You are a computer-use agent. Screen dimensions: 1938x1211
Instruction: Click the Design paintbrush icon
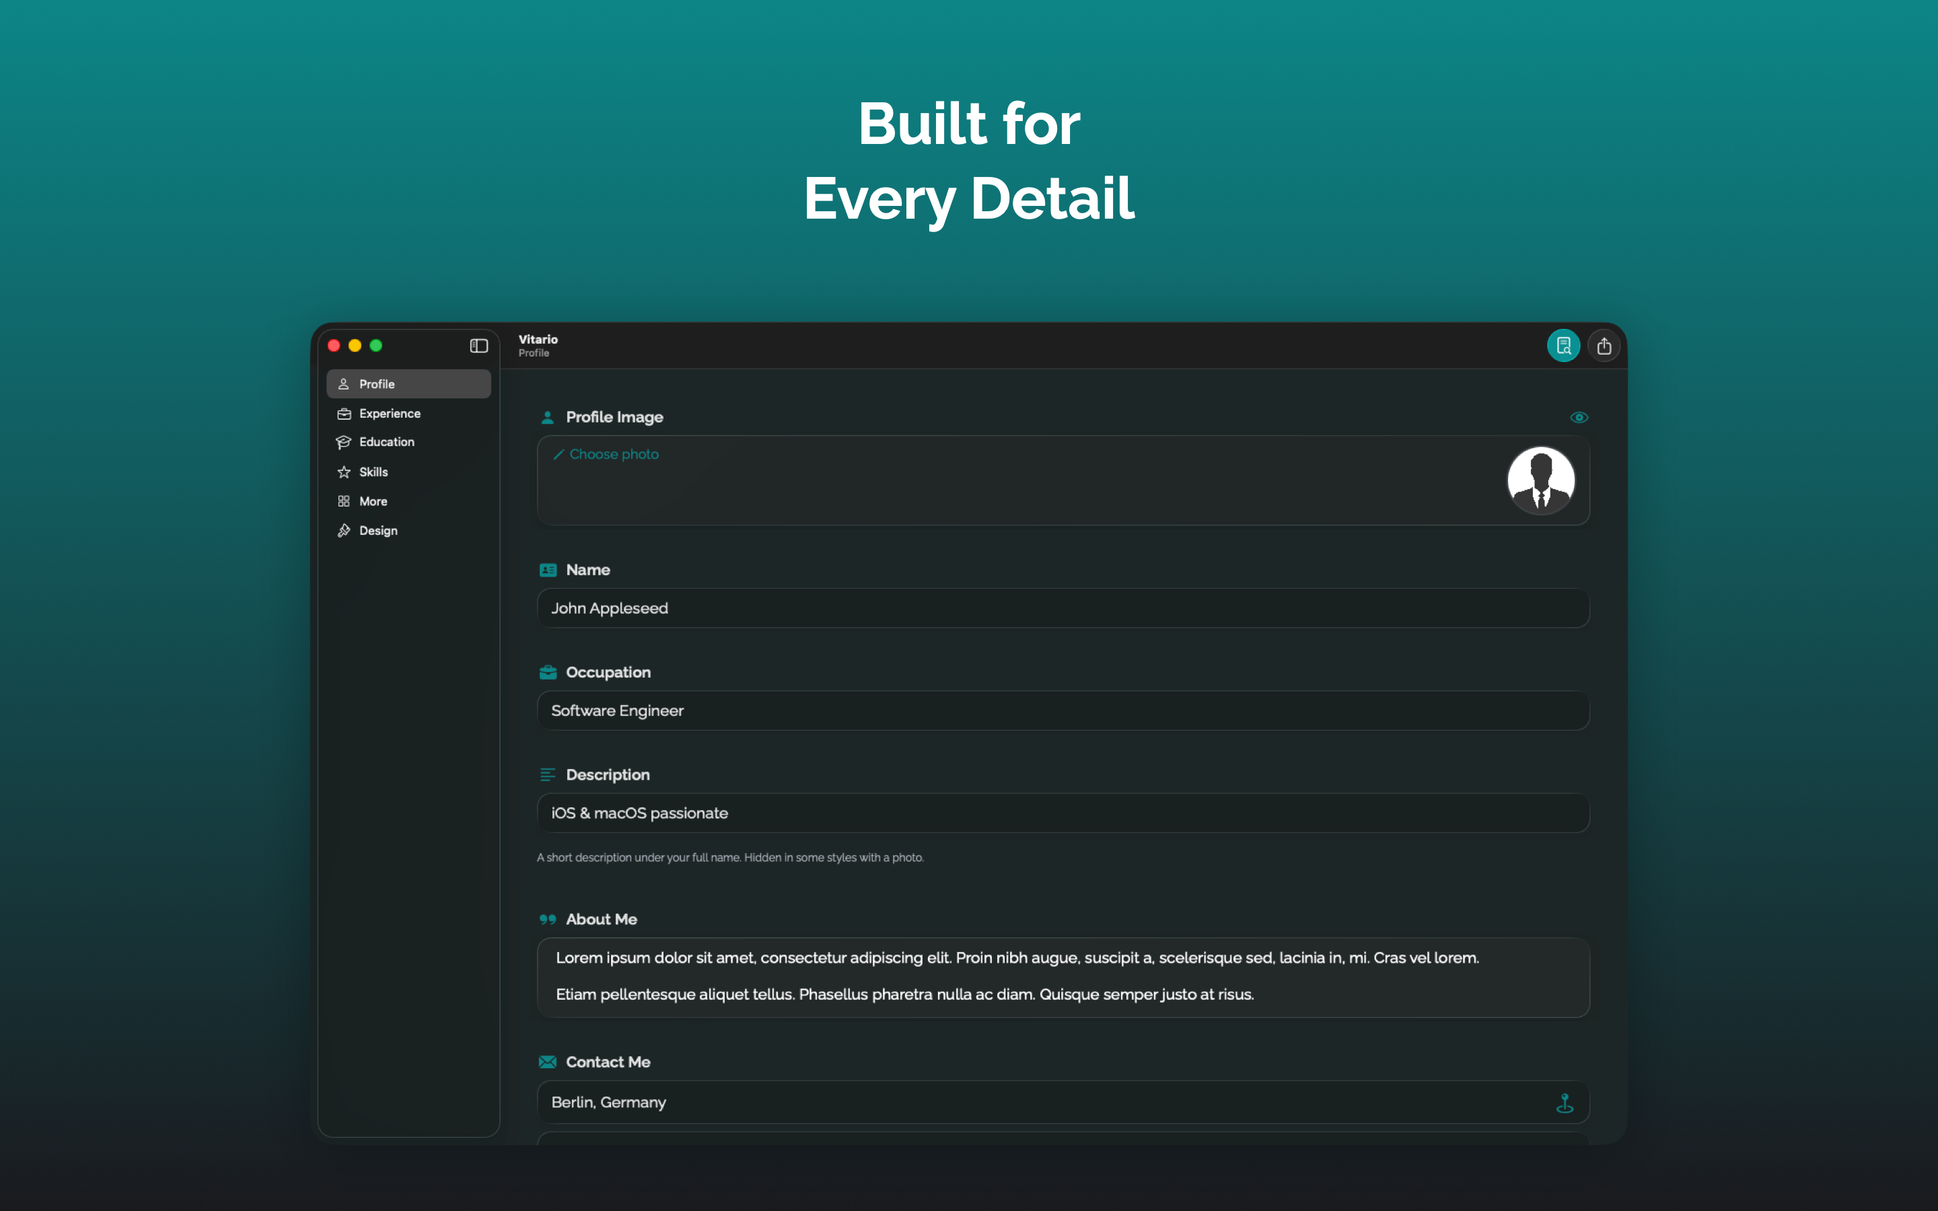click(344, 530)
